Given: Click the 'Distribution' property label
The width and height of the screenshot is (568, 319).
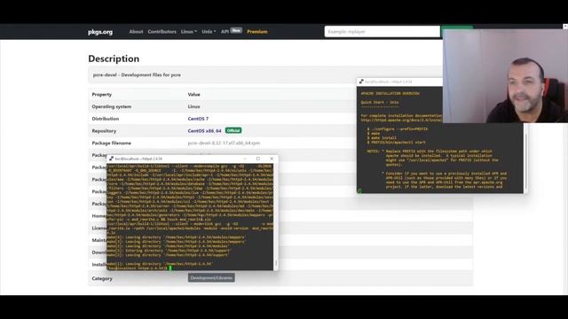Looking at the screenshot, I should click(106, 119).
